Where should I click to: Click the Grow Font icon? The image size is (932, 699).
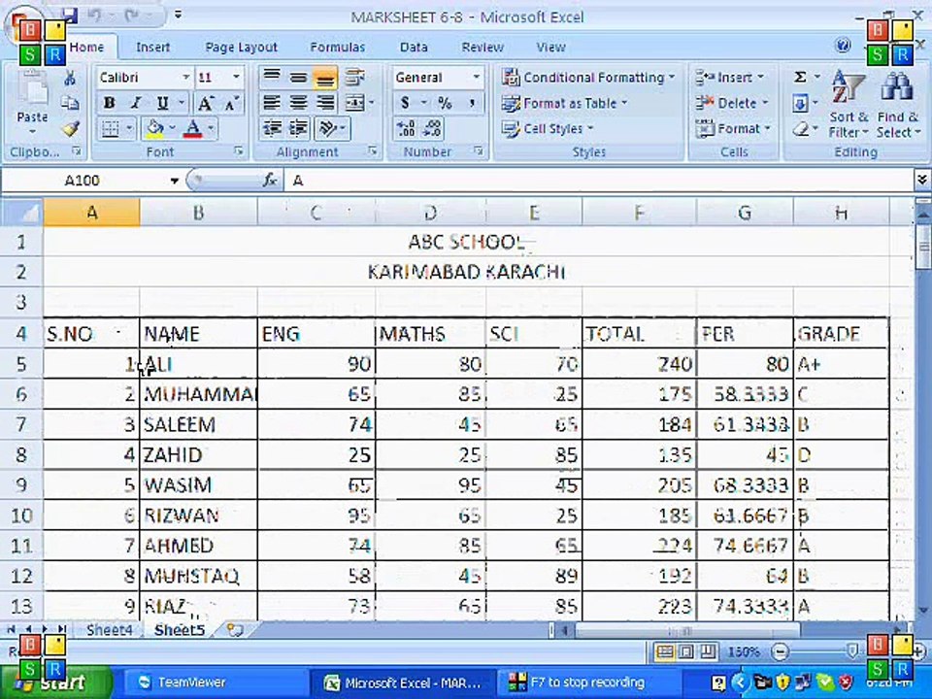(205, 103)
